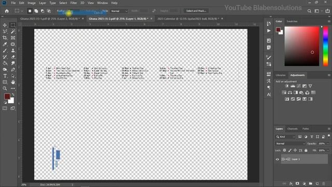This screenshot has width=332, height=187.
Task: Add a layer mask
Action: point(297,183)
